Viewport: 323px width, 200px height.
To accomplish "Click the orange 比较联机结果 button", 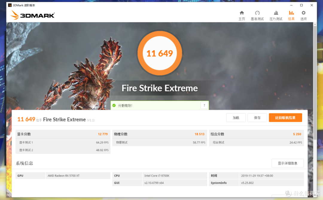I will pos(285,118).
